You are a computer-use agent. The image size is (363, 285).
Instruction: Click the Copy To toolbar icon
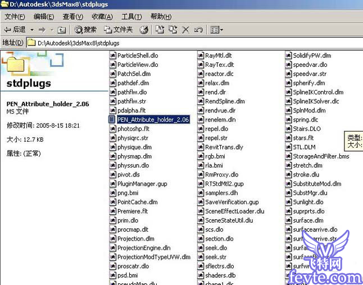173,30
